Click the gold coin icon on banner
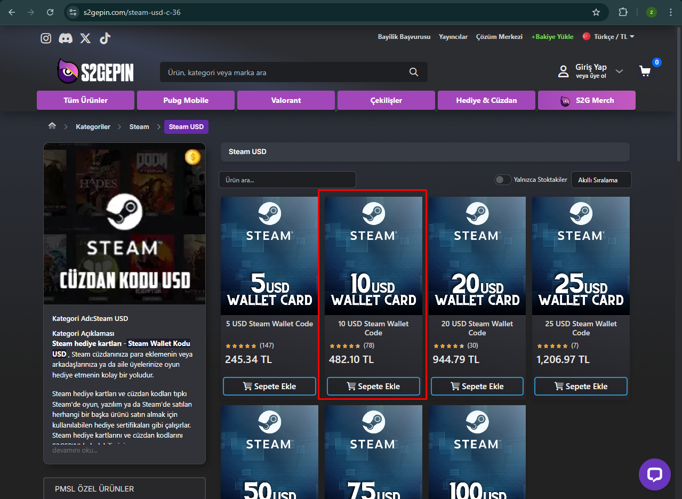This screenshot has width=682, height=499. click(x=192, y=157)
